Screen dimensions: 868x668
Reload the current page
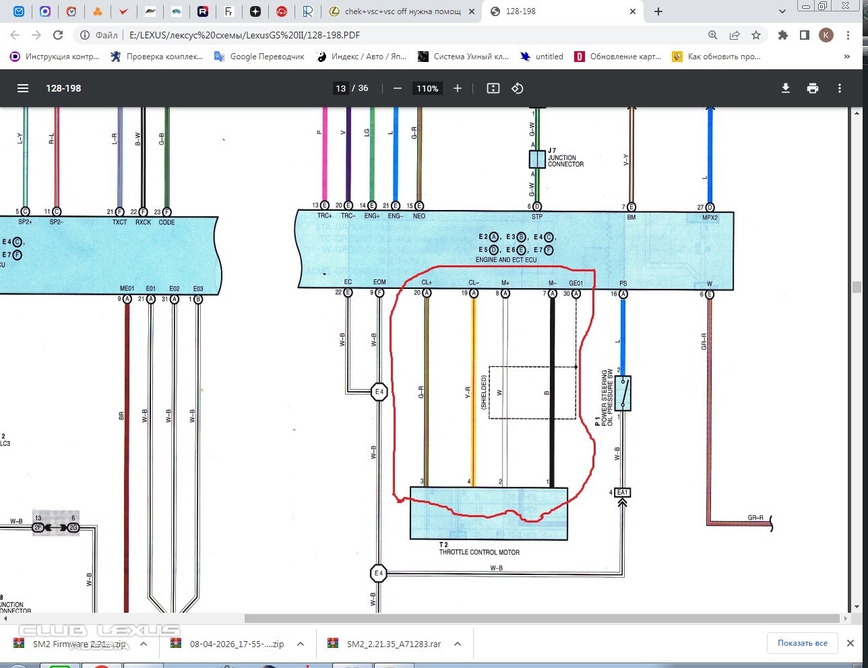click(58, 35)
